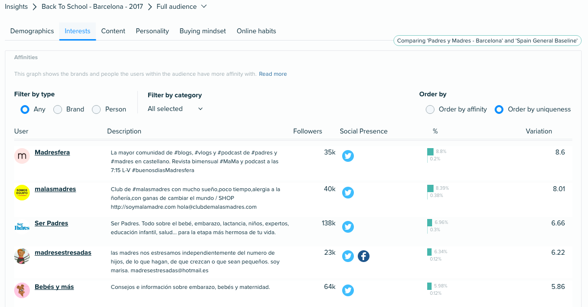This screenshot has width=588, height=307.
Task: Click the Ser Padres logo avatar
Action: coord(22,227)
